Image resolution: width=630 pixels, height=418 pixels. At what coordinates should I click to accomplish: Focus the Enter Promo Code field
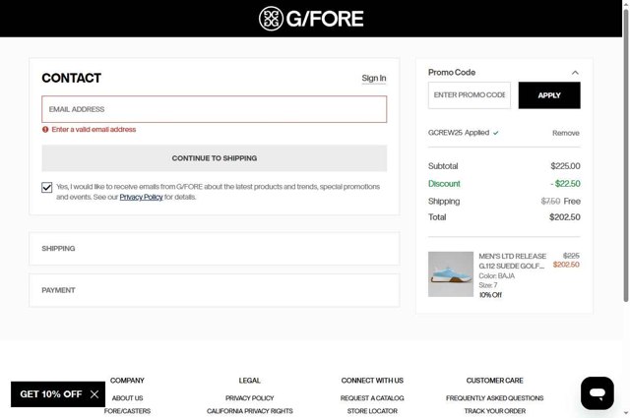(x=470, y=95)
